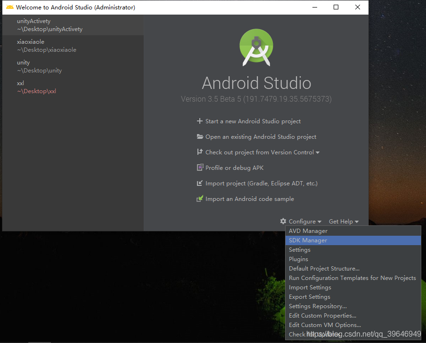
Task: Expand the Version Control dropdown arrow
Action: (x=318, y=153)
